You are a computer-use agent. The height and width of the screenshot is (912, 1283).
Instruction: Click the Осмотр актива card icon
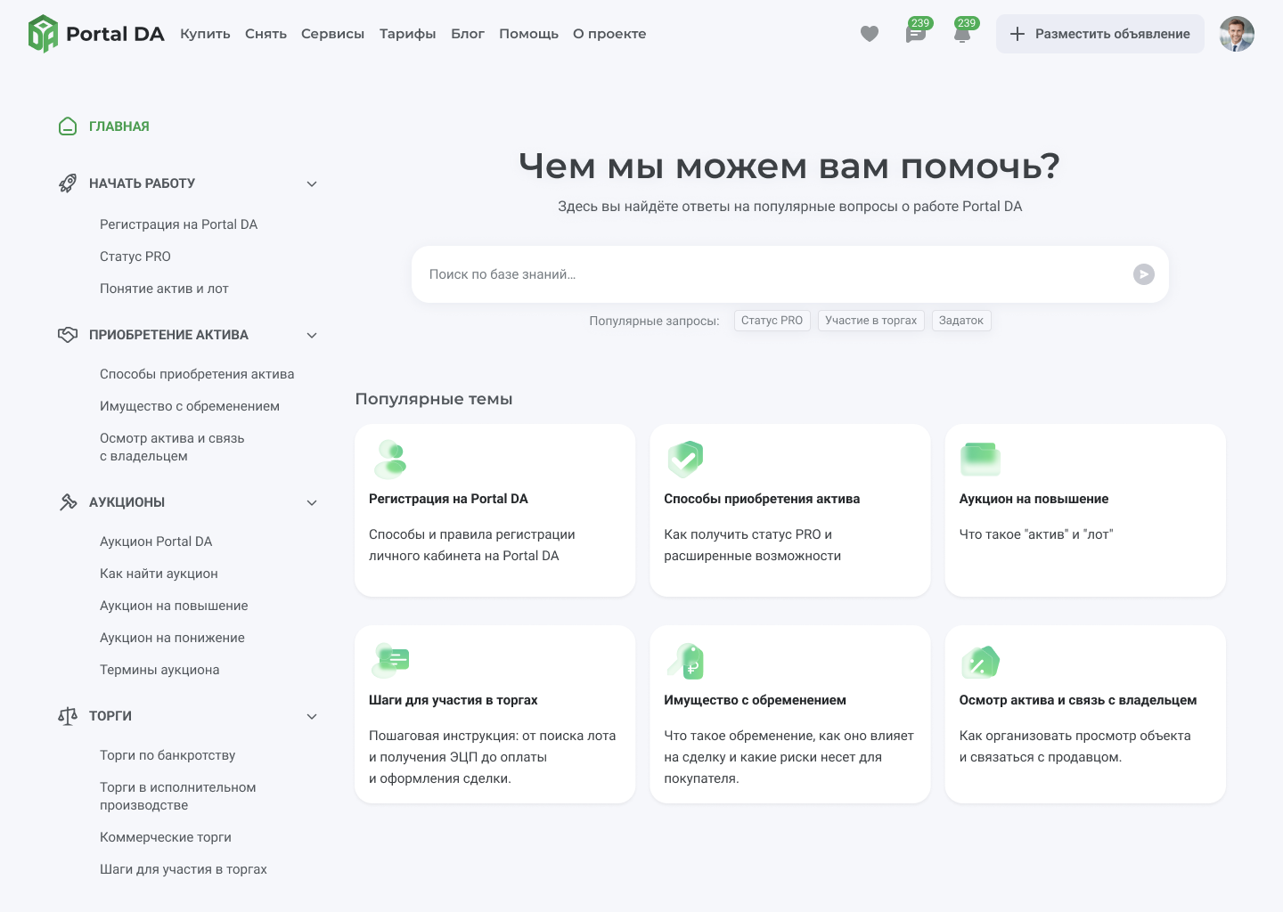(x=980, y=662)
